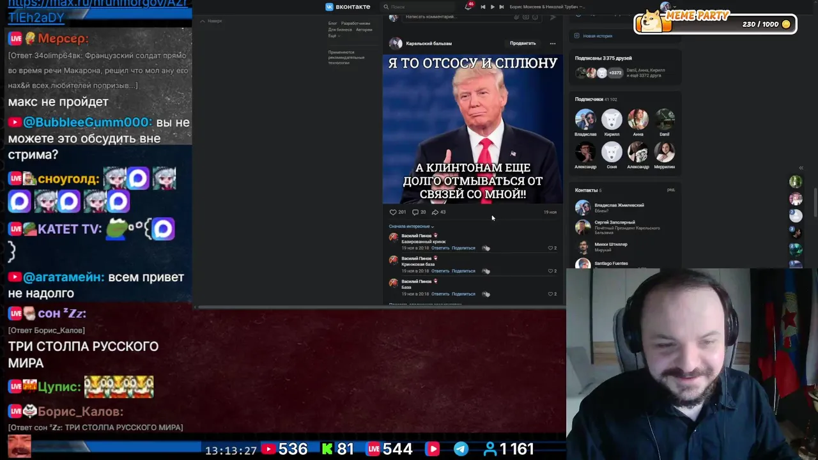Open the +3372 friends counter bubble
818x460 pixels.
pos(615,73)
